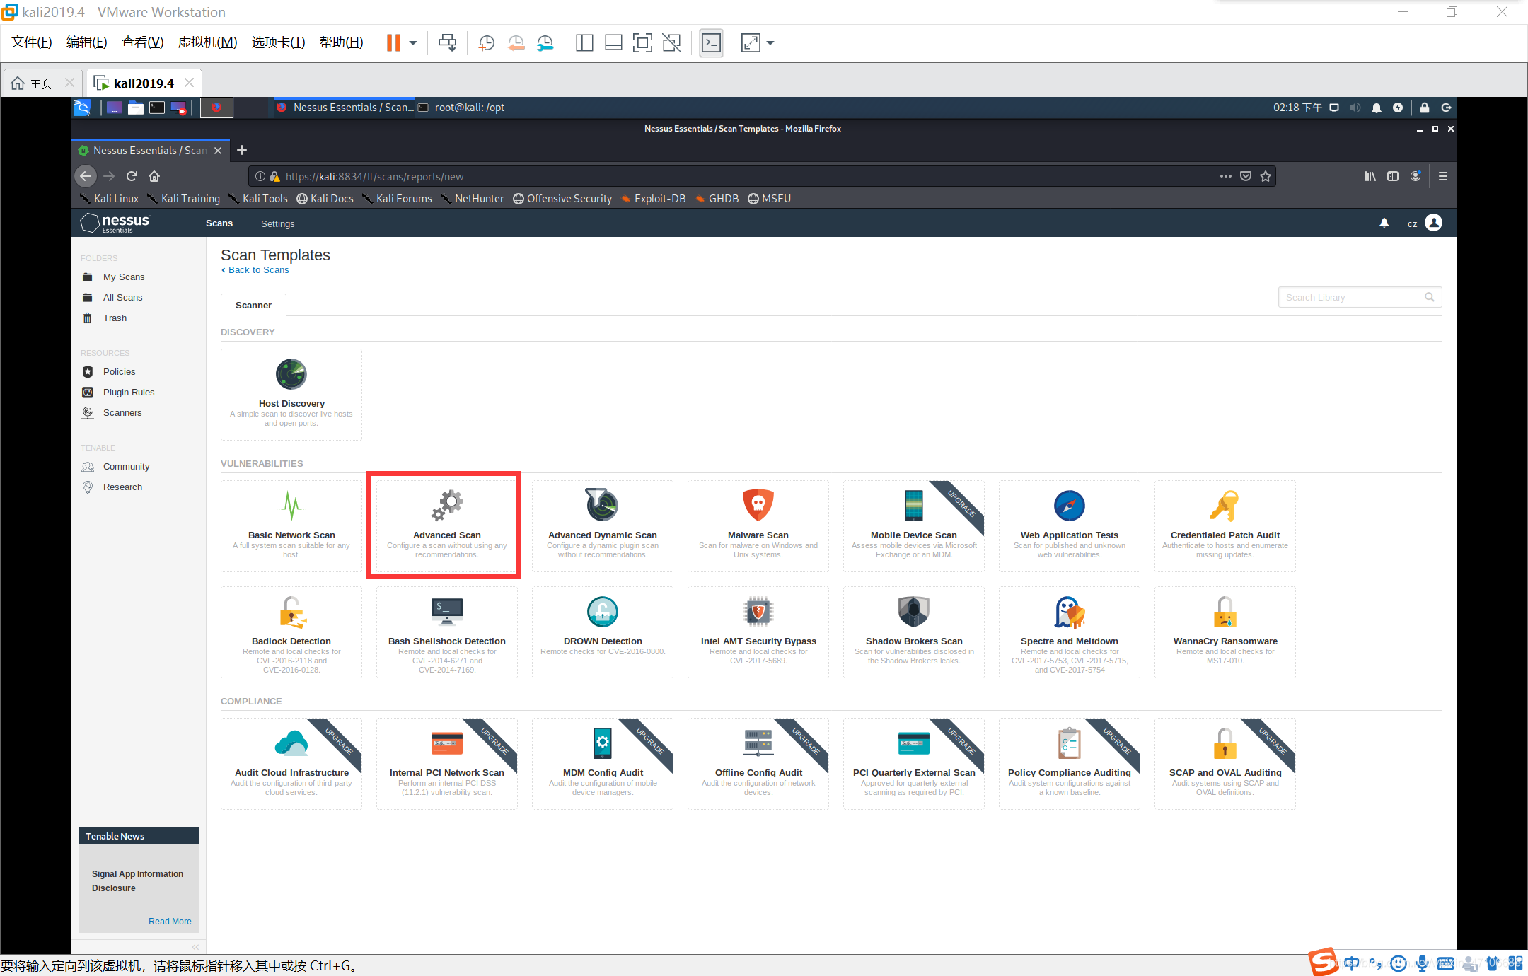Open the Settings tab in Nessus header
Image resolution: width=1528 pixels, height=976 pixels.
[x=277, y=223]
